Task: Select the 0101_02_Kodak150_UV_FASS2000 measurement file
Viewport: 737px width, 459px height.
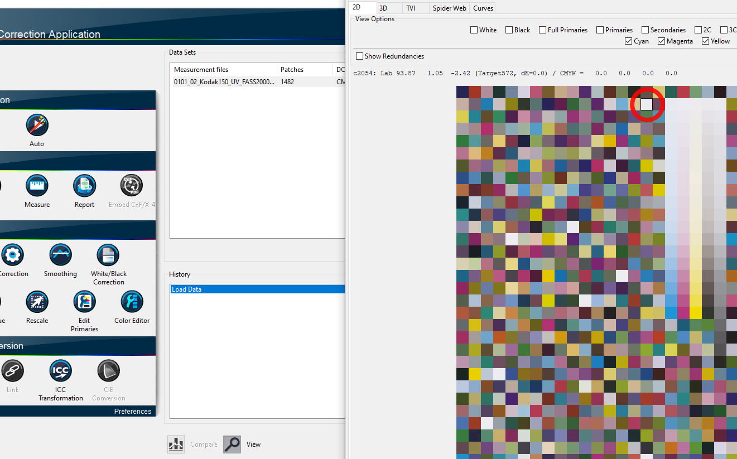Action: coord(224,82)
